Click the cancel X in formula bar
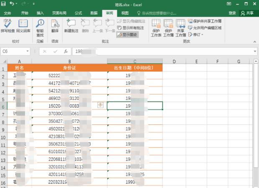Viewport: 259px width, 188px height. 45,51
